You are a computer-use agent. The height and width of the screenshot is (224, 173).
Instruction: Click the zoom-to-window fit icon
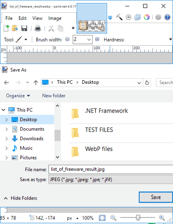(102, 218)
